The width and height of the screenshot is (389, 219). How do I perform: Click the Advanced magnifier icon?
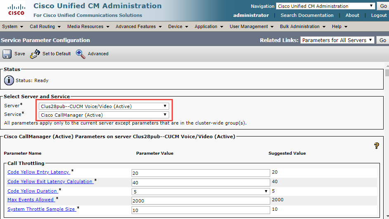click(x=80, y=54)
